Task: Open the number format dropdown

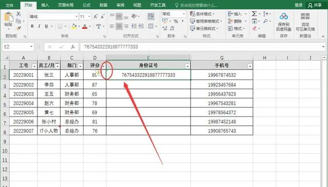Action: (184, 14)
